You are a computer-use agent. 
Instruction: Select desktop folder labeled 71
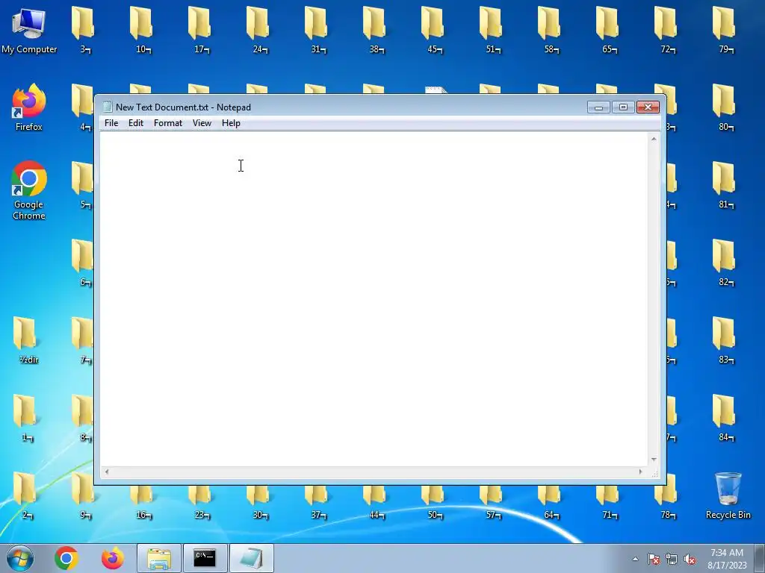click(x=608, y=502)
